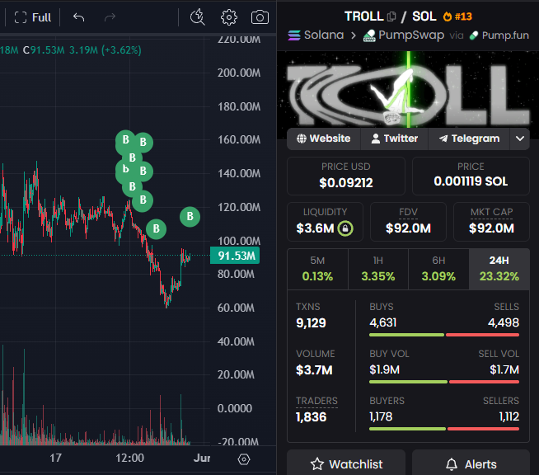This screenshot has height=475, width=539.
Task: Click the PRICE 0.001119 SOL box
Action: (x=471, y=176)
